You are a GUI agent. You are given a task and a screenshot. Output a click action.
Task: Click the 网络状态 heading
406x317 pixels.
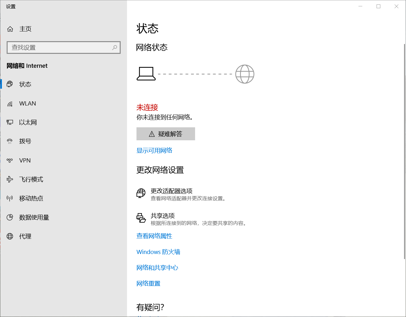coord(152,48)
